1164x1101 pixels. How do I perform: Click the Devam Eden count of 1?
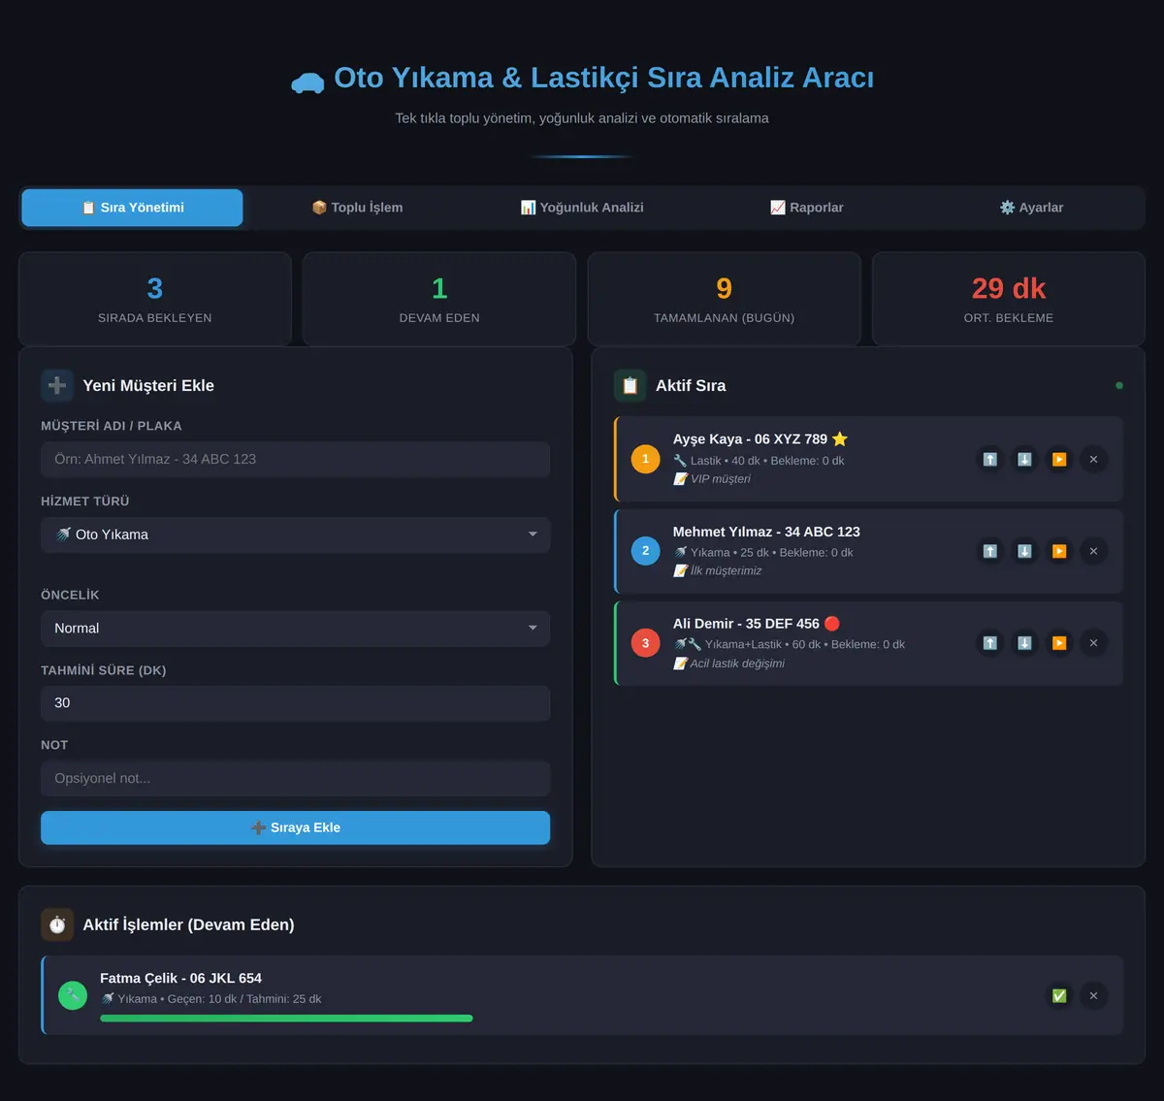point(439,288)
